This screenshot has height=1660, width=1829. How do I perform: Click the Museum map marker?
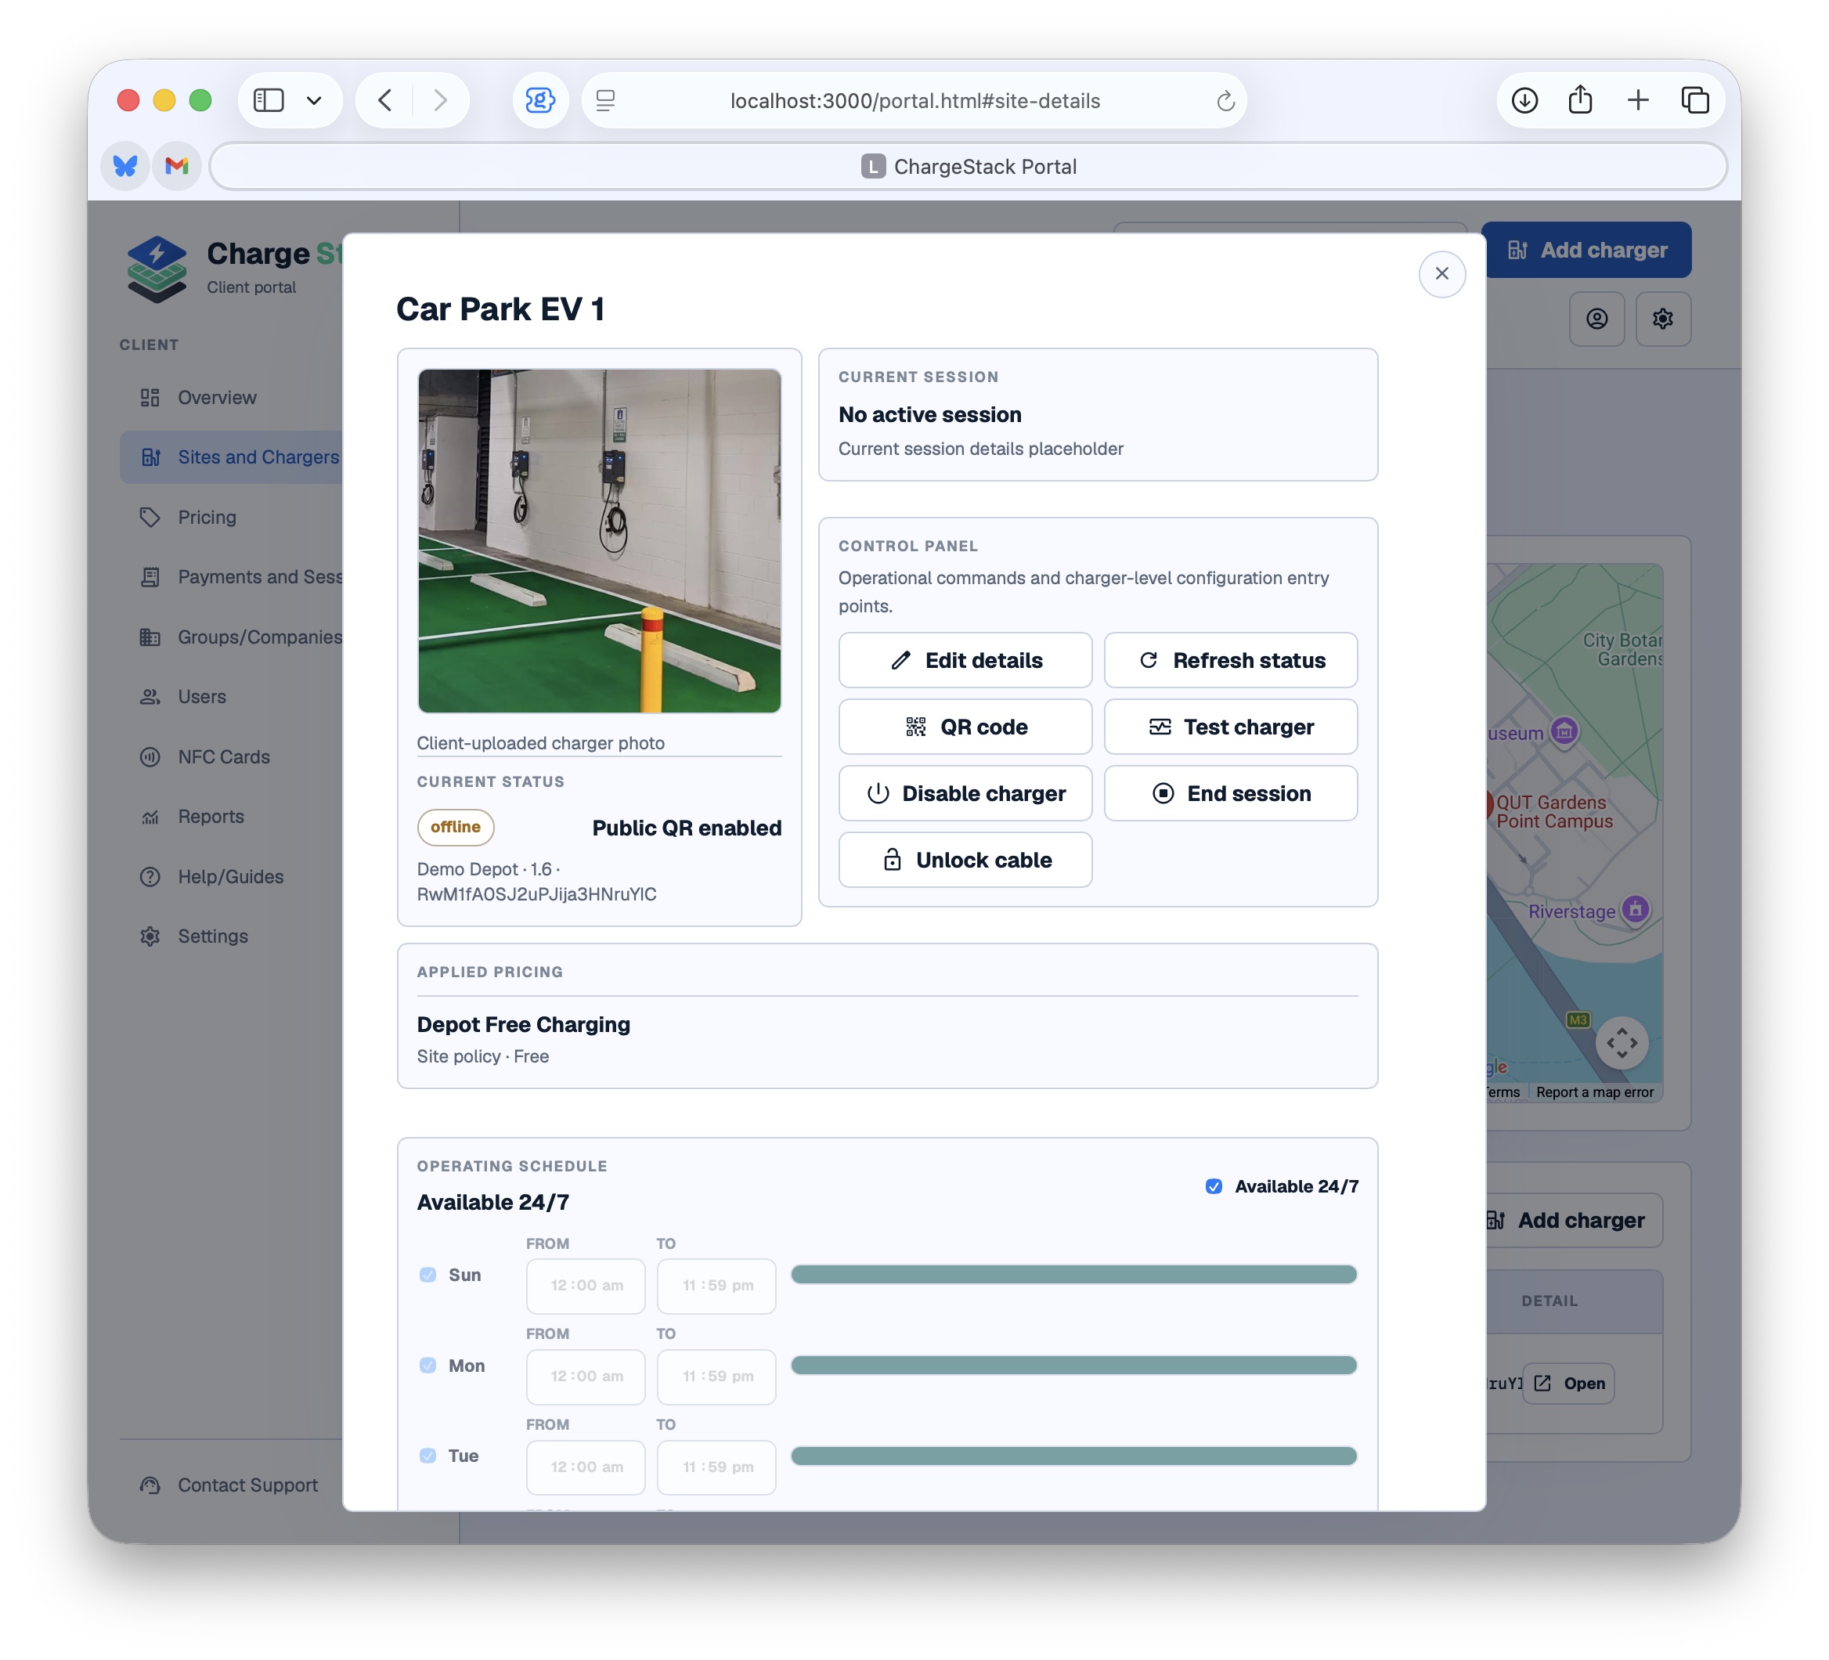1563,731
